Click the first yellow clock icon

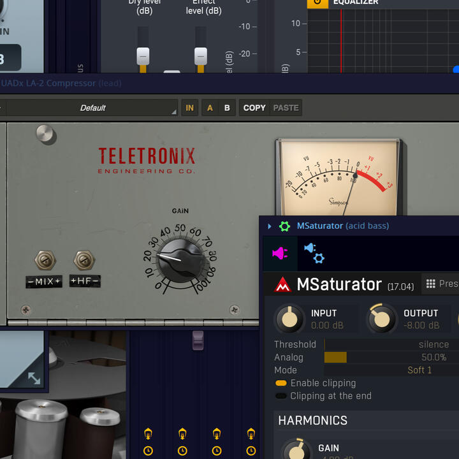tap(148, 451)
